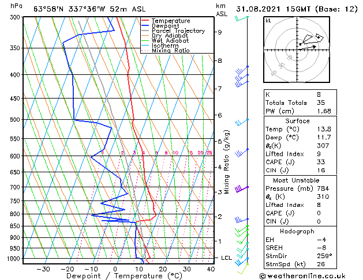Click the station coordinates title text
Image resolution: width=363 pixels, height=280 pixels.
point(89,9)
